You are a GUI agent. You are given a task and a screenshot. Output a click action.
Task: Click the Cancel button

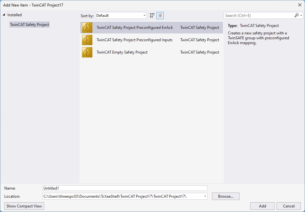[289, 206]
